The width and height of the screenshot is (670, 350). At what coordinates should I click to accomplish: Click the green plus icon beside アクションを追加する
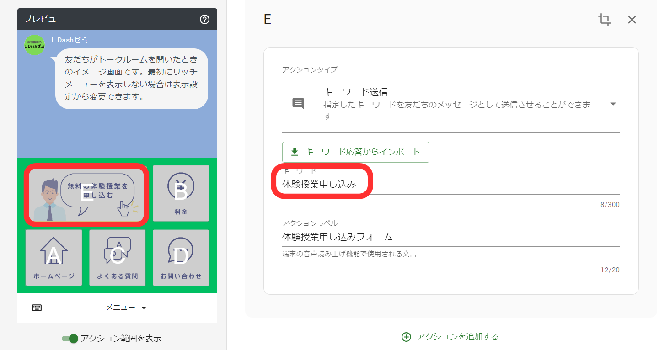tap(407, 336)
